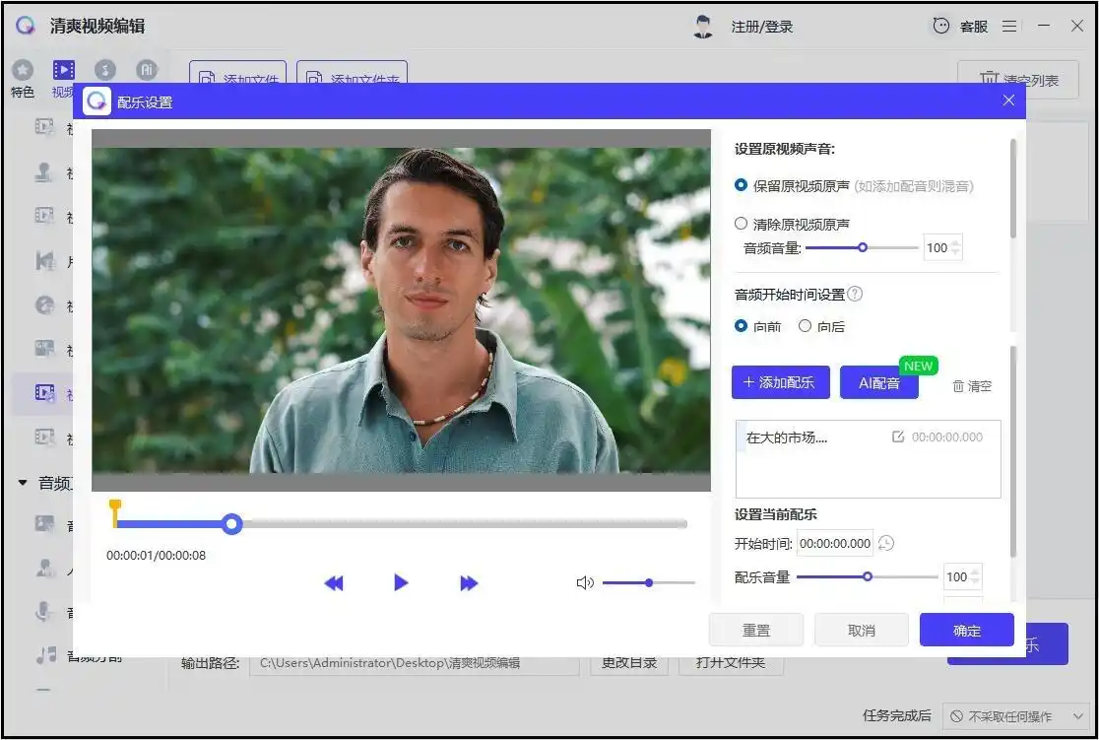This screenshot has height=740, width=1099.
Task: Mute audio via the speaker icon
Action: [585, 582]
